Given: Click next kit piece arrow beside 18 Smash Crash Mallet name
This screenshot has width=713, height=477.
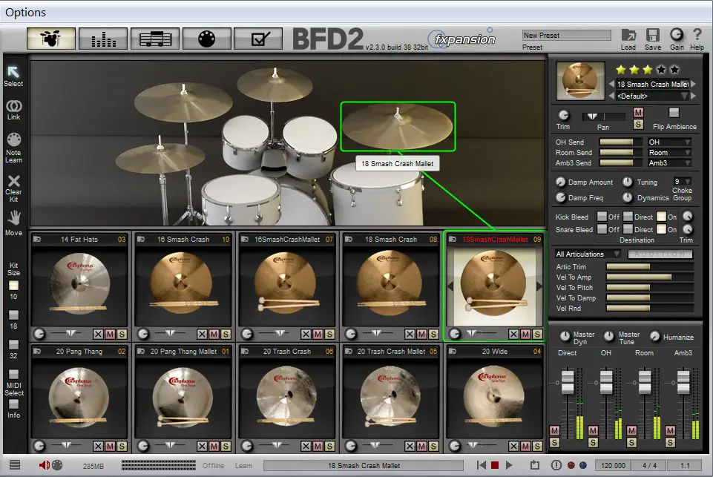Looking at the screenshot, I should point(694,84).
